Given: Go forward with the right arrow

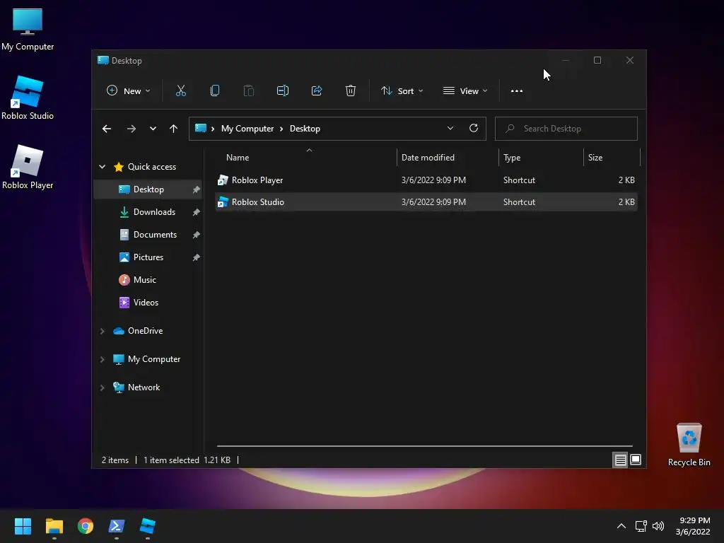Looking at the screenshot, I should 132,129.
